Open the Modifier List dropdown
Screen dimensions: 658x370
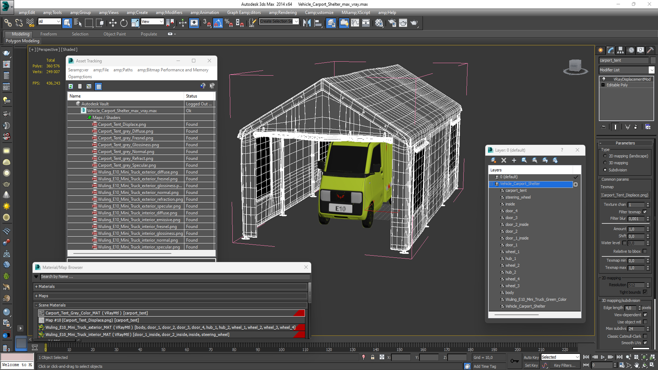point(626,70)
